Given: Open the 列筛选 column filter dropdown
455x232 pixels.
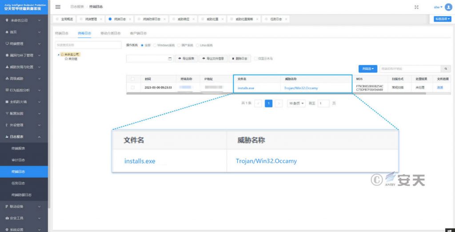Looking at the screenshot, I should tap(367, 69).
